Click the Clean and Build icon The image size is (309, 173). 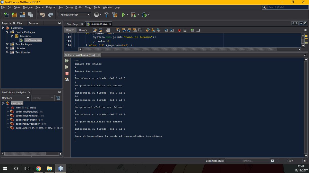pyautogui.click(x=115, y=15)
